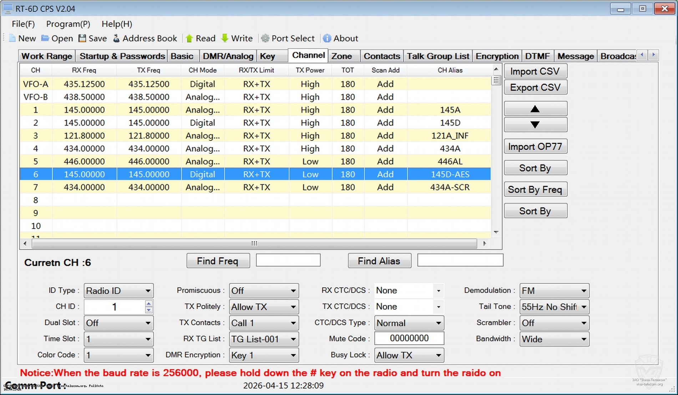
Task: Open the Color Code dropdown
Action: pos(148,355)
